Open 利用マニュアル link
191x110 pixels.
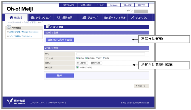coord(68,5)
